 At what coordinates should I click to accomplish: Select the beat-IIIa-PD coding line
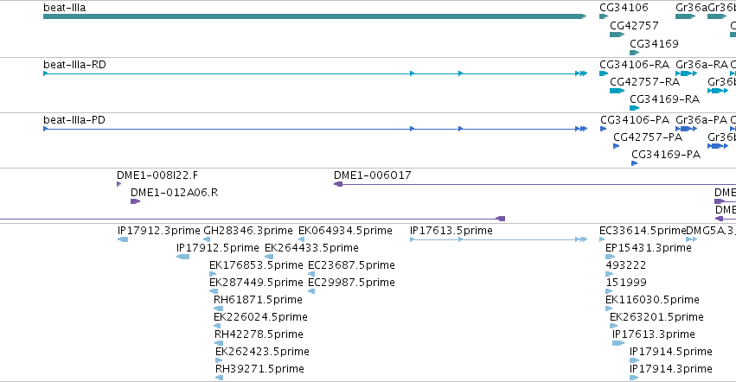pyautogui.click(x=315, y=129)
